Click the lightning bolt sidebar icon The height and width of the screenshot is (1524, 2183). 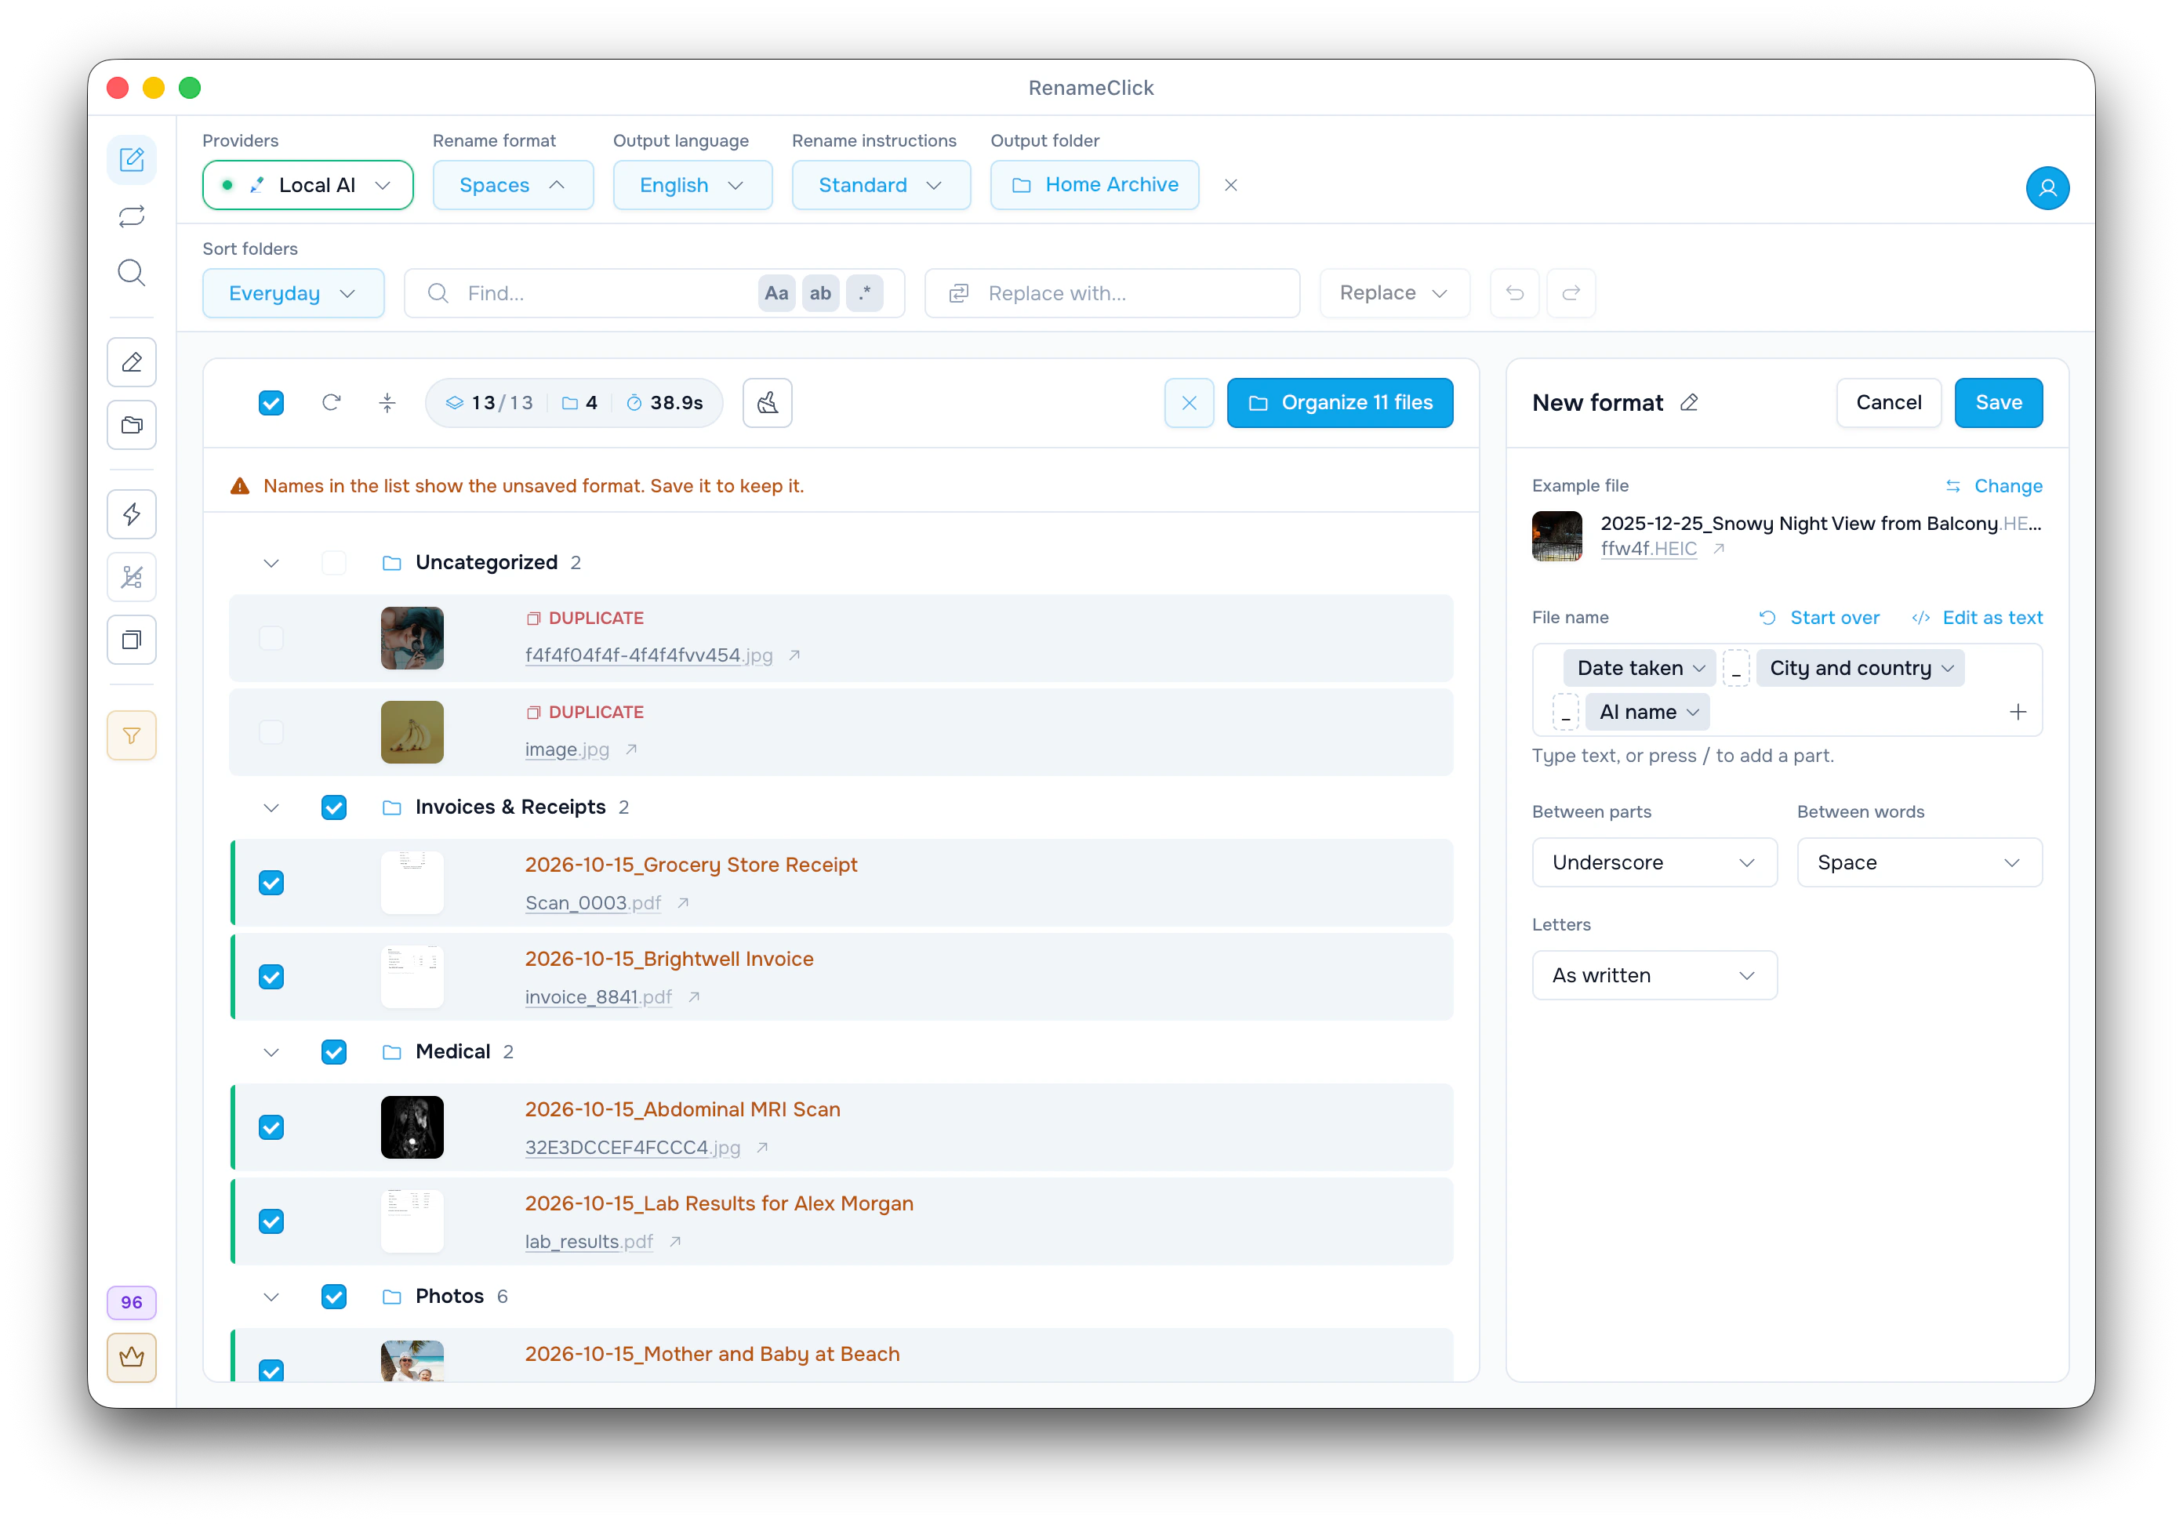[x=131, y=514]
